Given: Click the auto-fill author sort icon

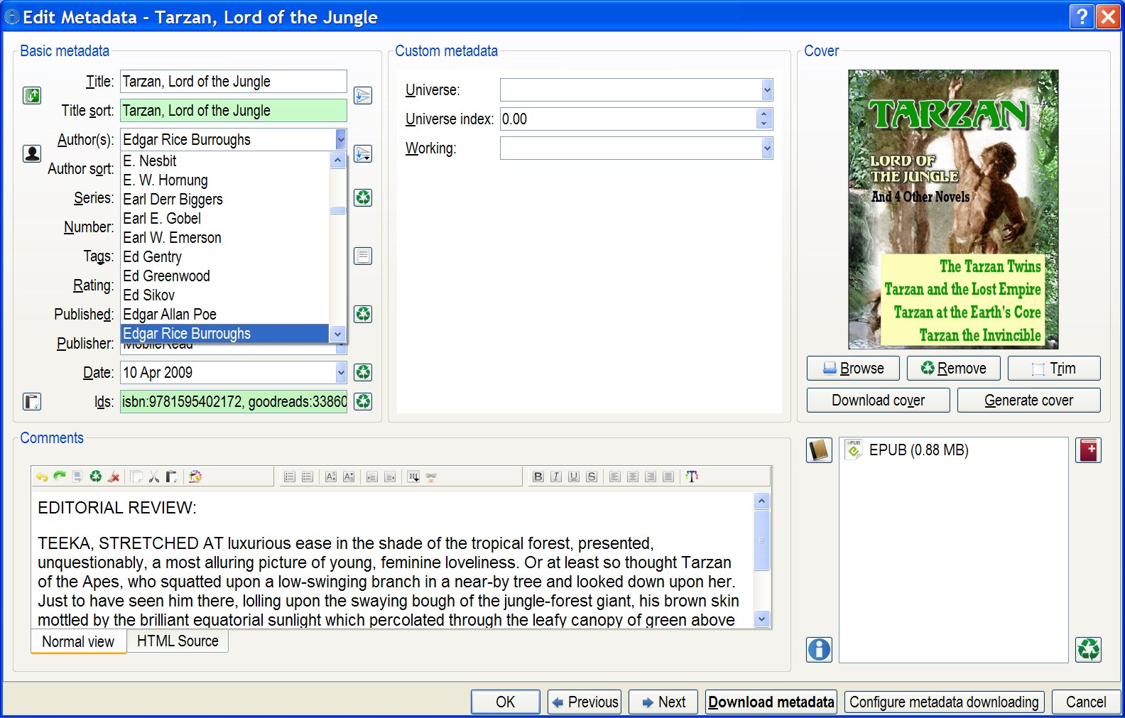Looking at the screenshot, I should coord(363,153).
